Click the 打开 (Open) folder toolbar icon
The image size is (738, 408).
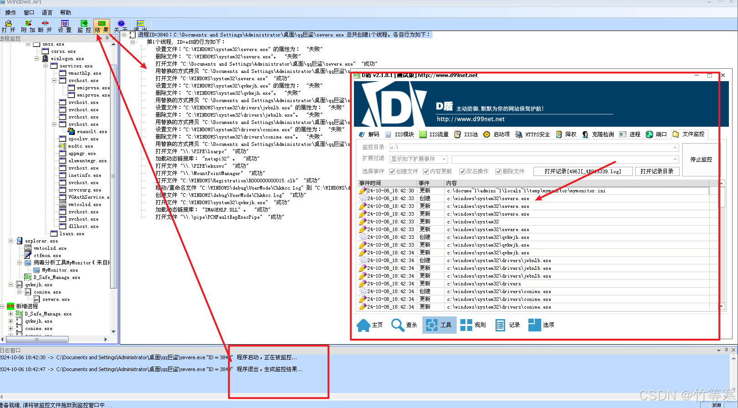point(8,26)
